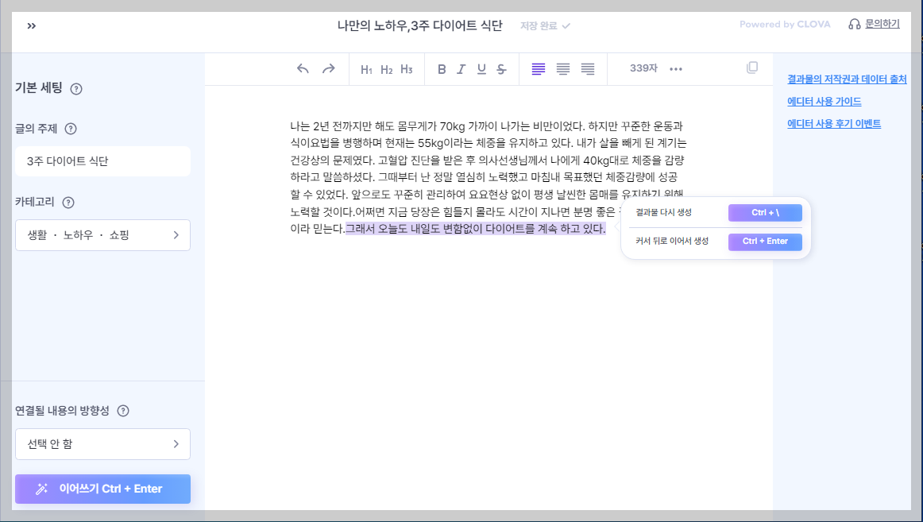Click the redo arrow icon
Viewport: 923px width, 522px height.
pyautogui.click(x=328, y=69)
